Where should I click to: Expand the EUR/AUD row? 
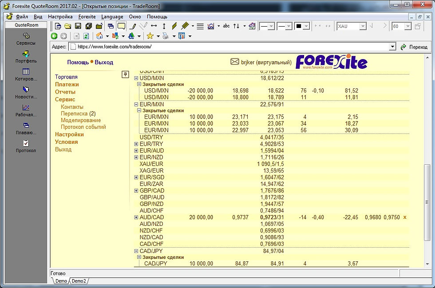pos(136,151)
